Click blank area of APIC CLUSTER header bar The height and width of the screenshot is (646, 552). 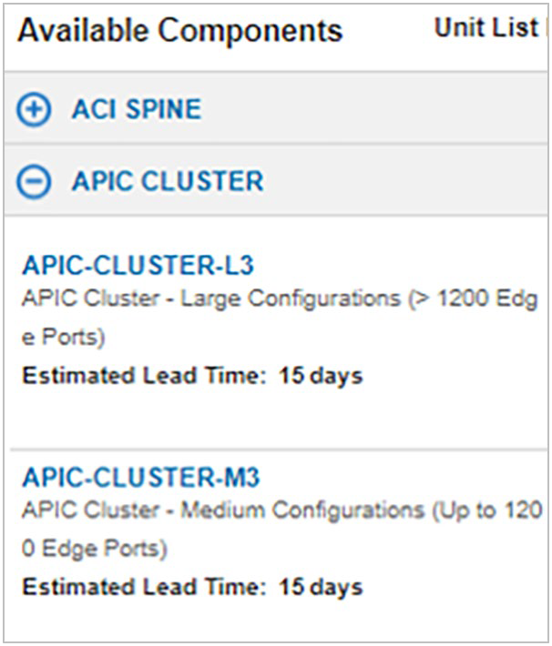(410, 182)
